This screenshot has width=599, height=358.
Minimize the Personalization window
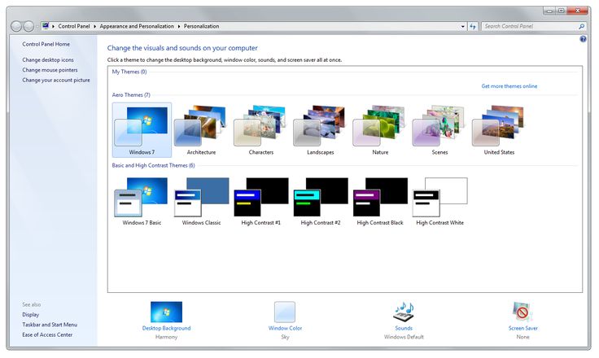(549, 11)
